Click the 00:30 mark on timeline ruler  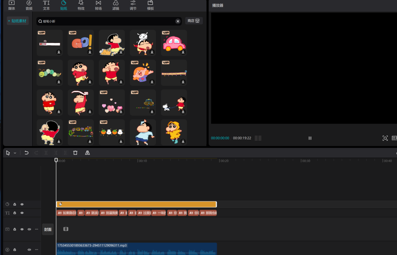tap(306, 161)
